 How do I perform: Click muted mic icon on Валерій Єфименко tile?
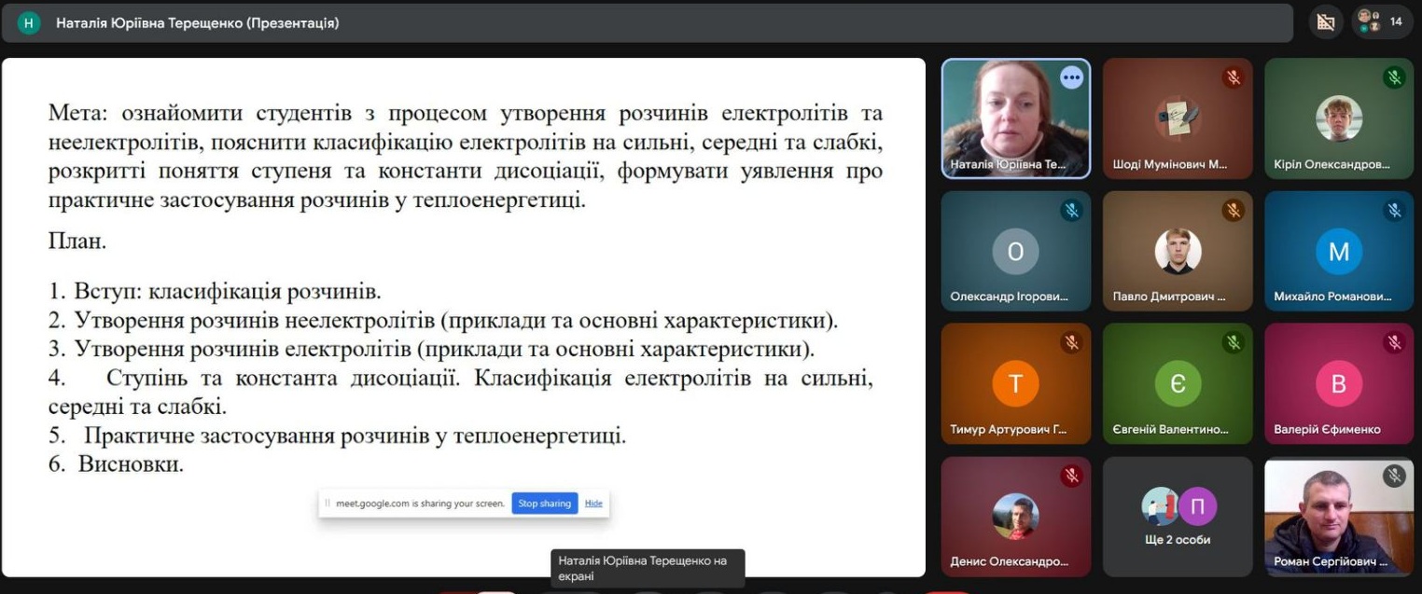[1394, 343]
